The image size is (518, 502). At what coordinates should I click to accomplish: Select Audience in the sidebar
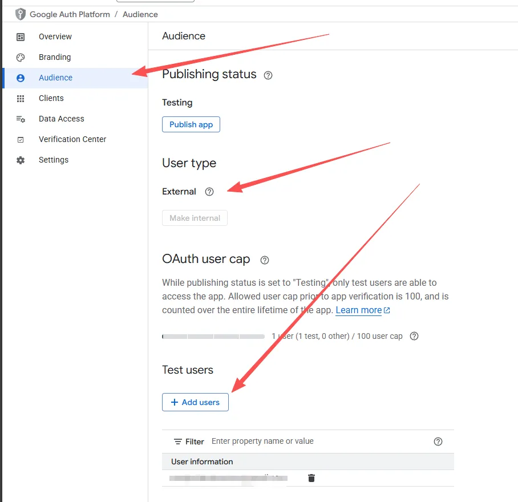point(75,78)
